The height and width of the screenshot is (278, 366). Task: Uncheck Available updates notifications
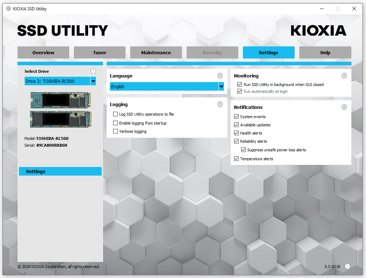[x=236, y=125]
